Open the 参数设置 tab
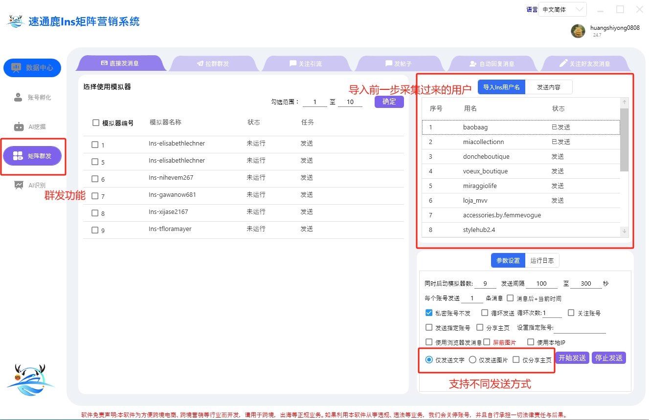 tap(508, 260)
